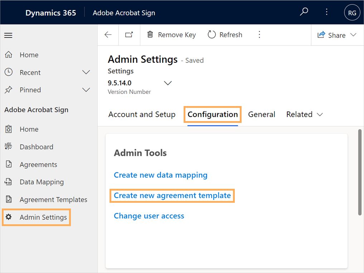Click the Share arrow icon
364x273 pixels.
[x=321, y=35]
